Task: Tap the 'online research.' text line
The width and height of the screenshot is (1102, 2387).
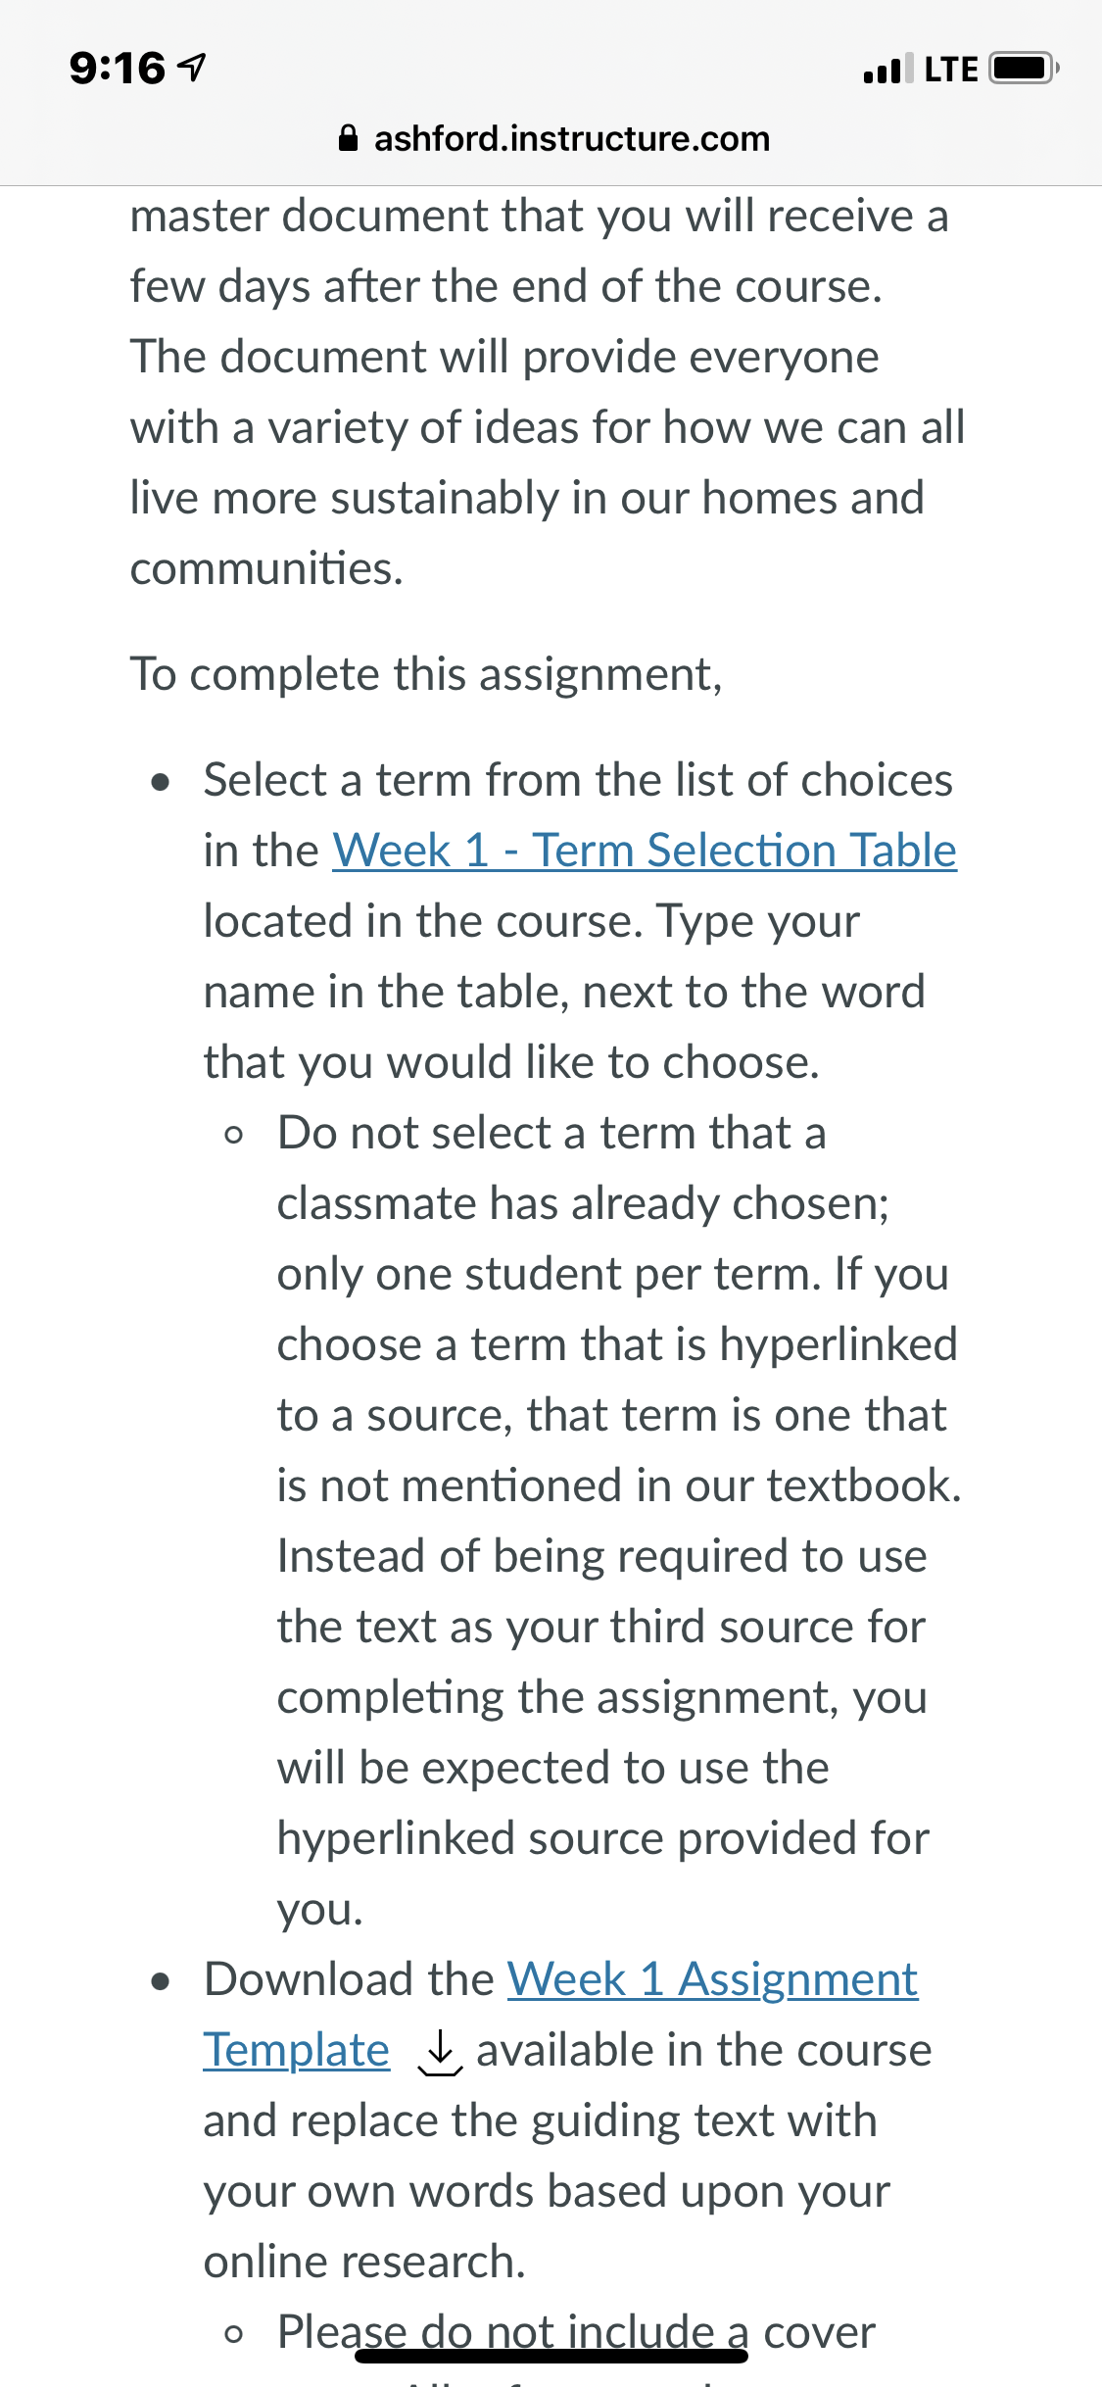Action: click(x=364, y=2262)
